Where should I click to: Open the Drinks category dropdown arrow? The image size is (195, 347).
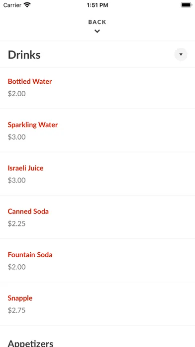181,54
